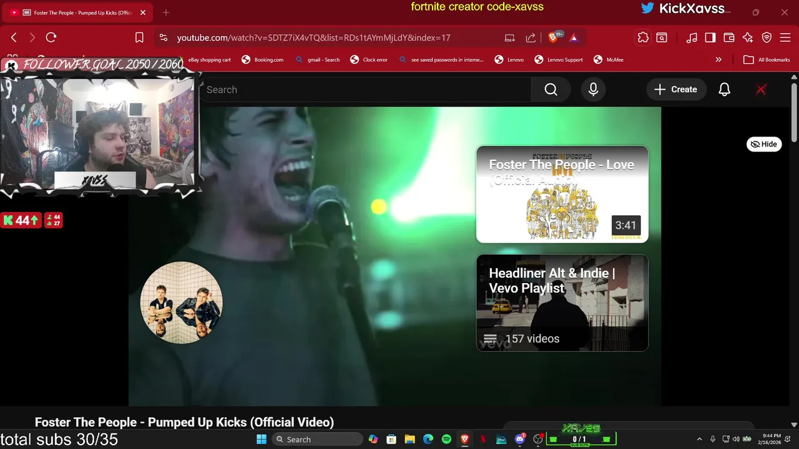
Task: Open the McAfee bookmark
Action: tap(609, 60)
